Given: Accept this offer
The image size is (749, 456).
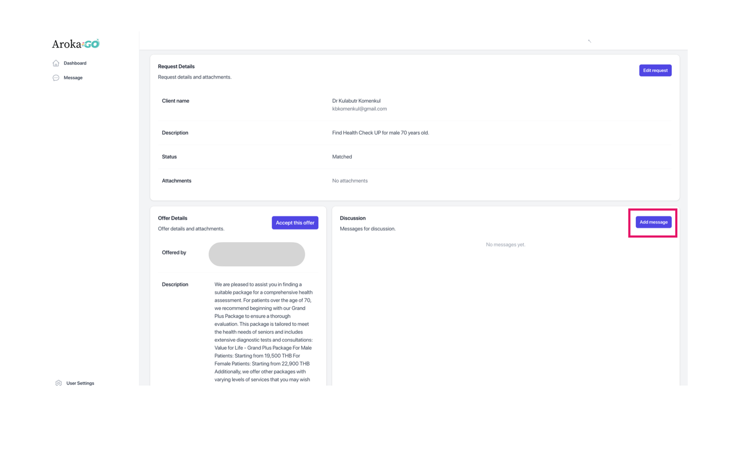Looking at the screenshot, I should (x=295, y=223).
